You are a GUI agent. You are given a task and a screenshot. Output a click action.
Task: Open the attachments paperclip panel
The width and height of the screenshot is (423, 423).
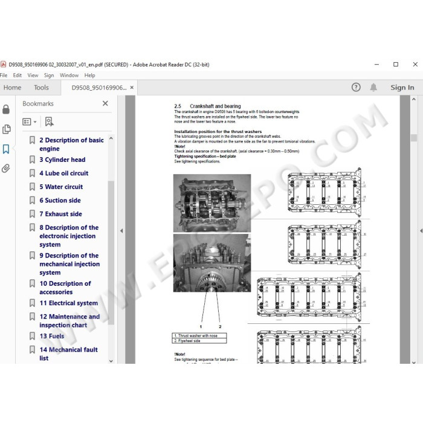tap(6, 168)
